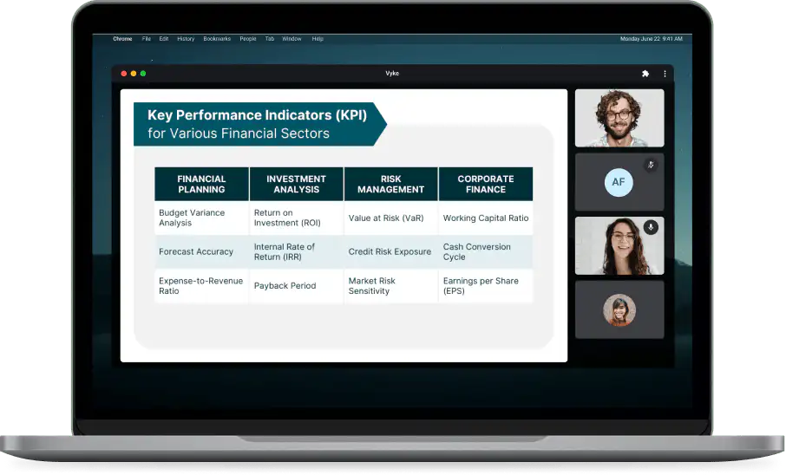This screenshot has width=786, height=475.
Task: Pin the bearded man's video tile
Action: 619,118
